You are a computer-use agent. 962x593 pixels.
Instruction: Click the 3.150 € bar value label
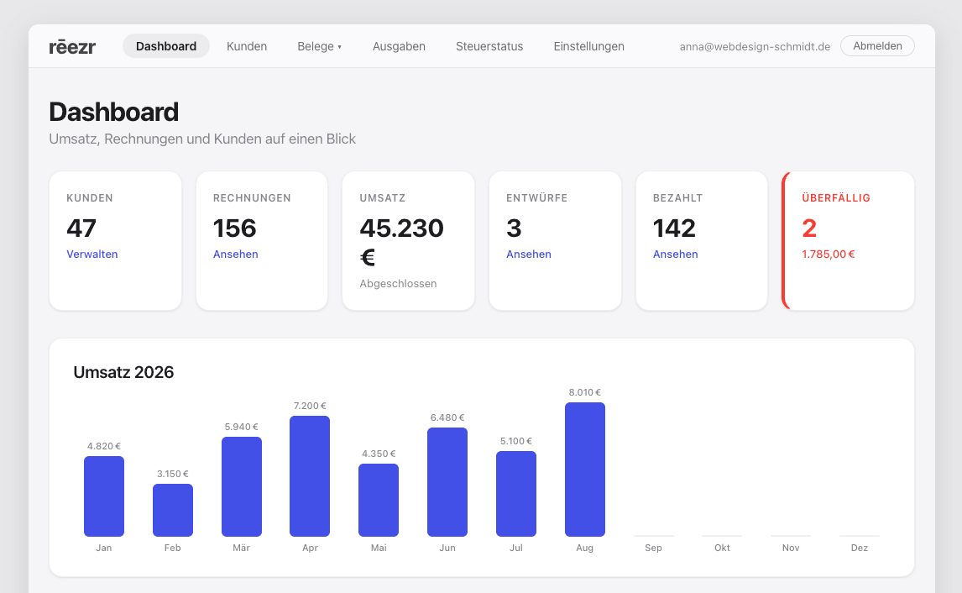(172, 474)
